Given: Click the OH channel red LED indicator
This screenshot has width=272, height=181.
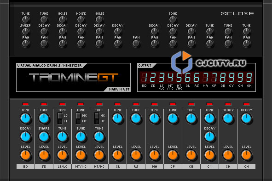Looking at the screenshot, I should 246,104.
